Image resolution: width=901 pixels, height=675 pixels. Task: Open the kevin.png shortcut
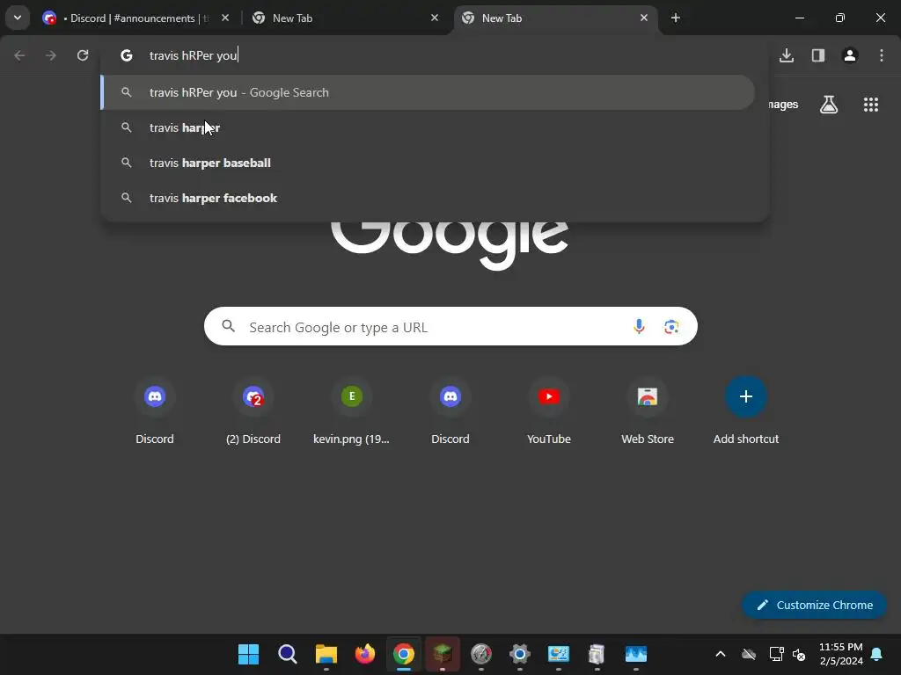[x=352, y=410]
